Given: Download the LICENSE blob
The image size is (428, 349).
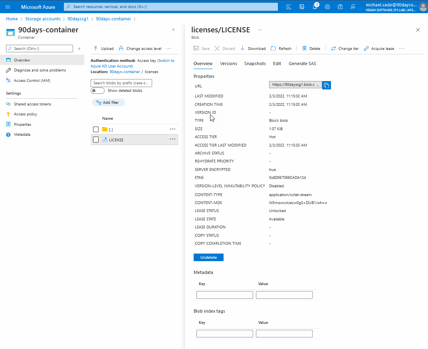Looking at the screenshot, I should 253,49.
